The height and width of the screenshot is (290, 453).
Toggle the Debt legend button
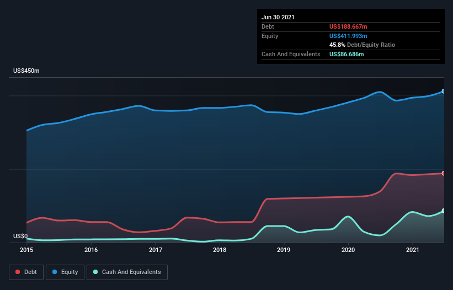pos(26,272)
